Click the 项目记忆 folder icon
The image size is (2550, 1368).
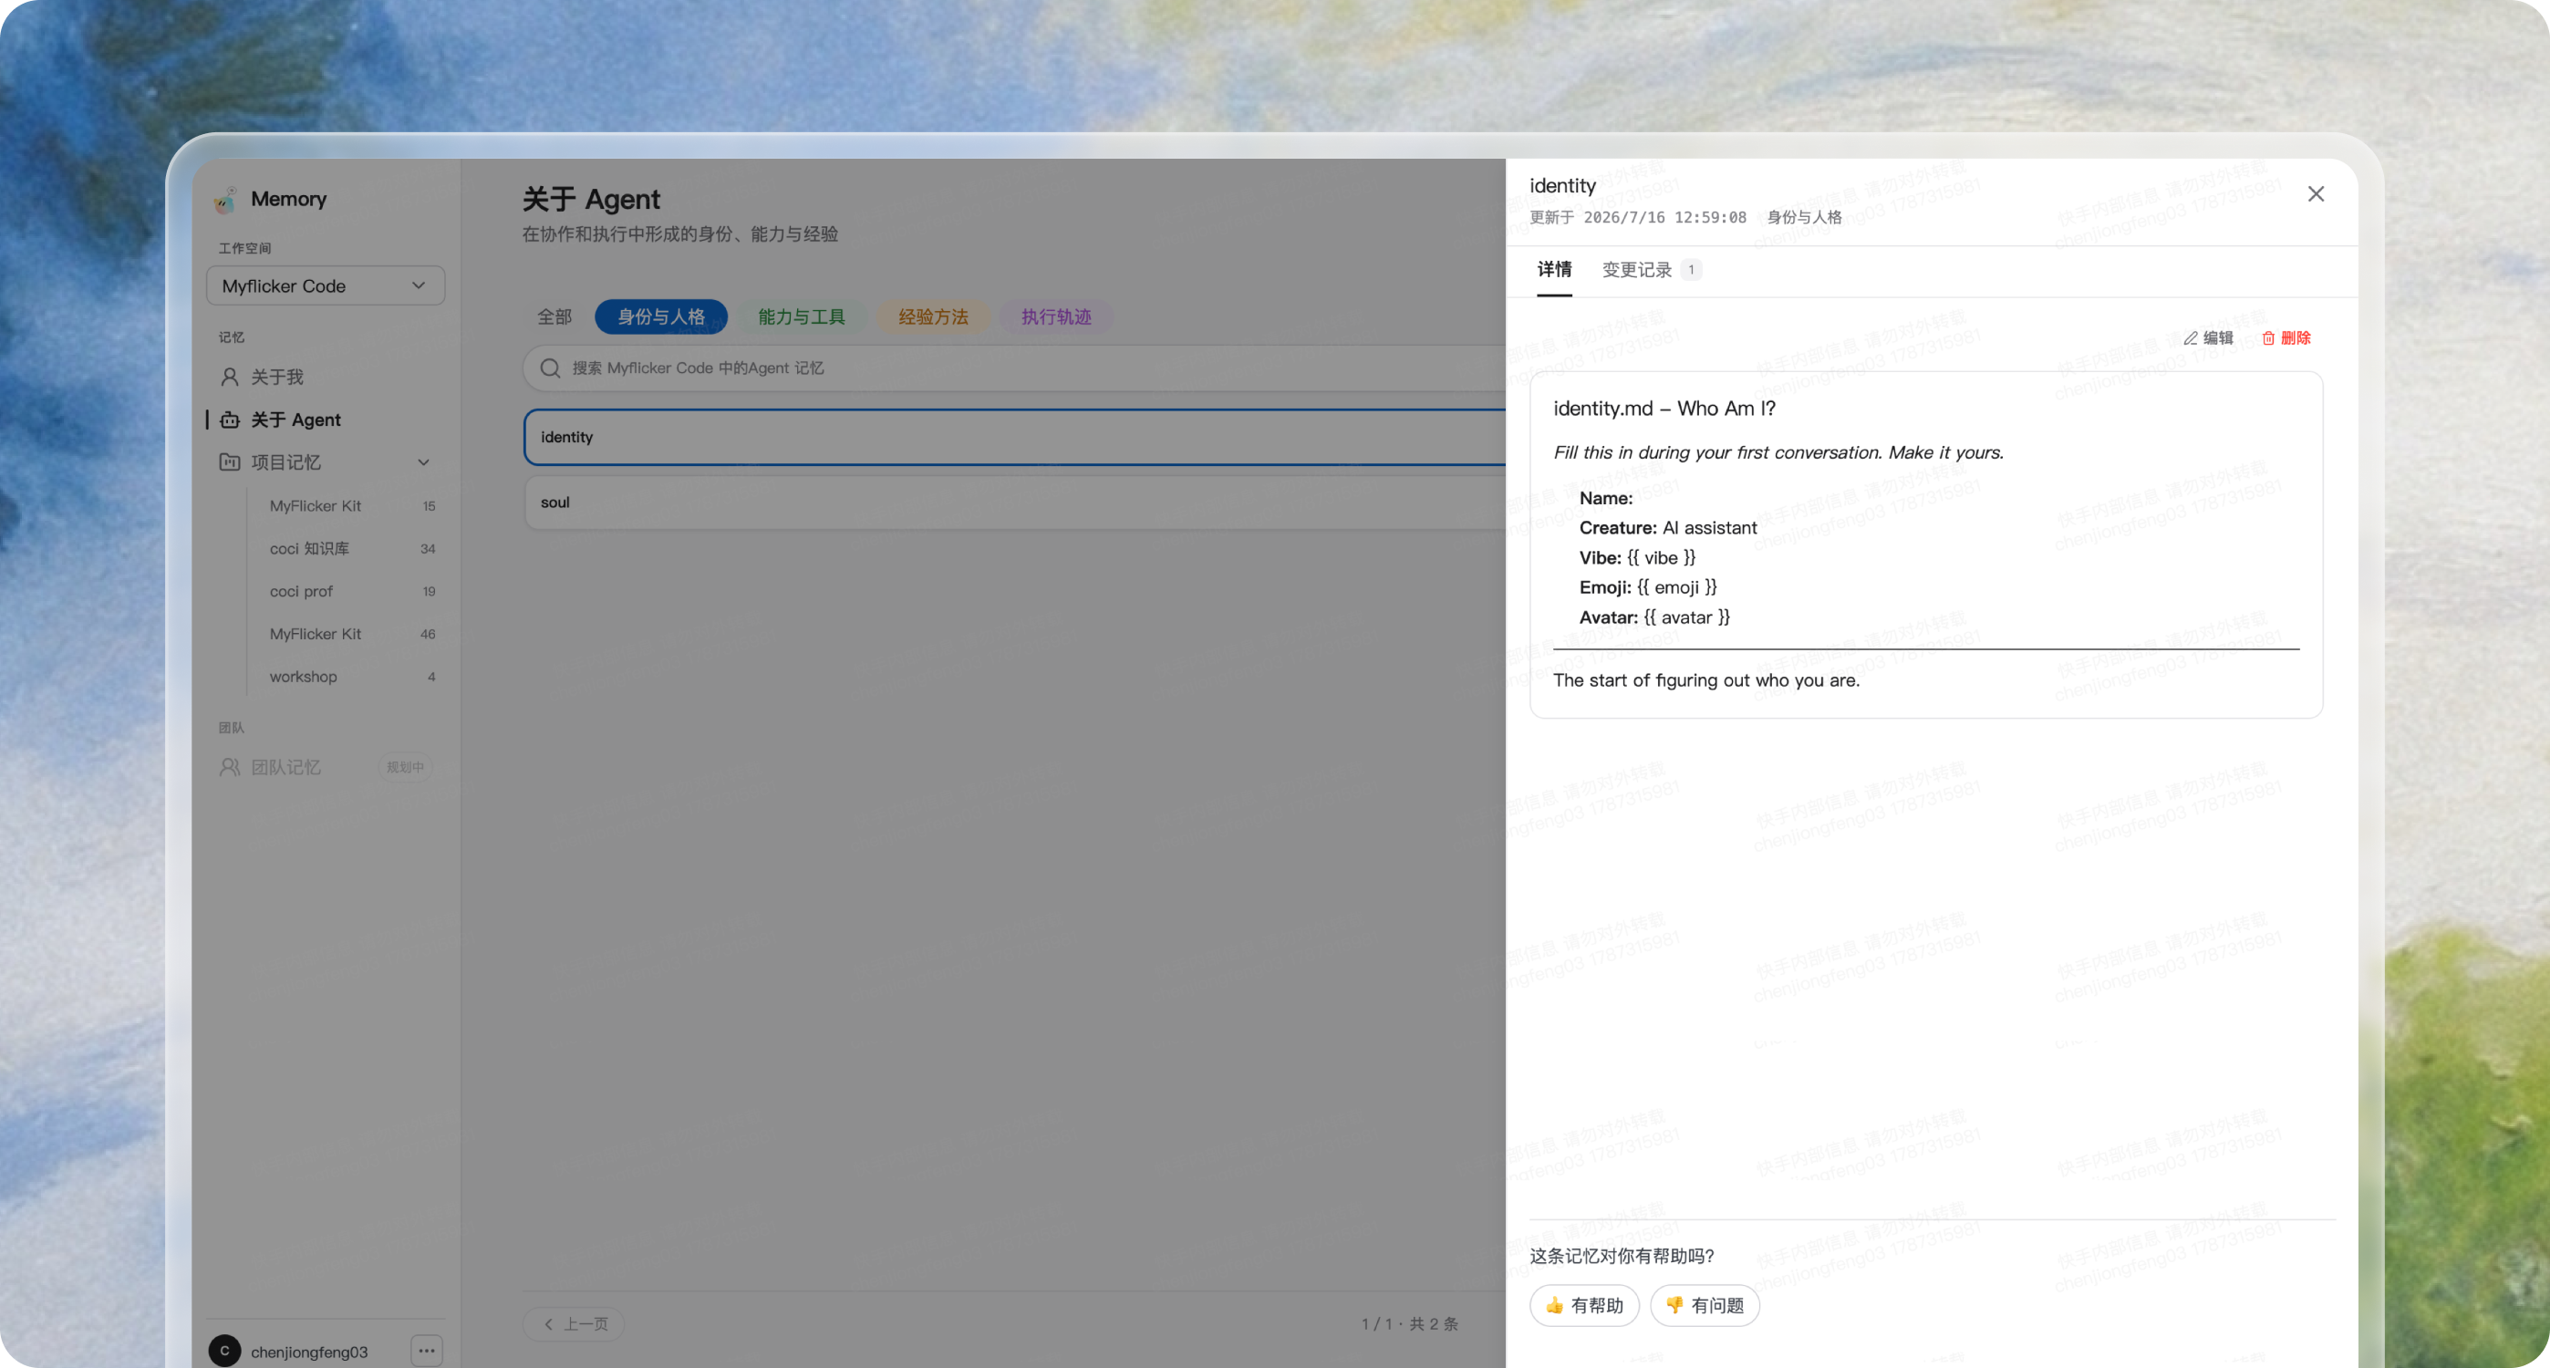(x=230, y=462)
